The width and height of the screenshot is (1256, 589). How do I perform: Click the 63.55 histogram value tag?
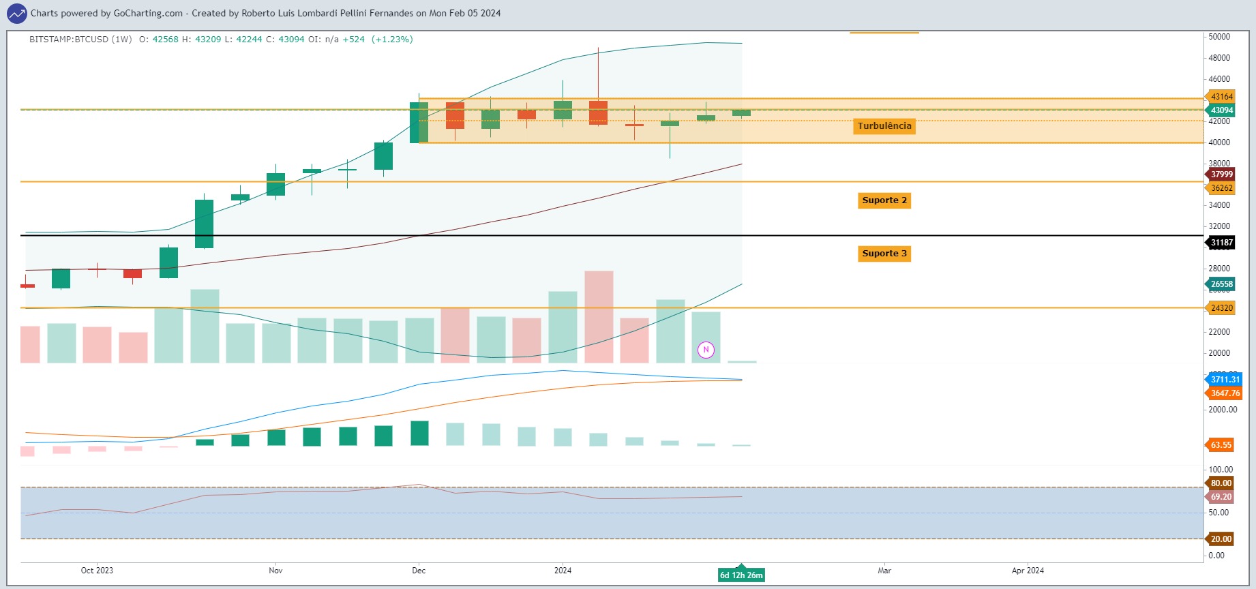(1221, 445)
